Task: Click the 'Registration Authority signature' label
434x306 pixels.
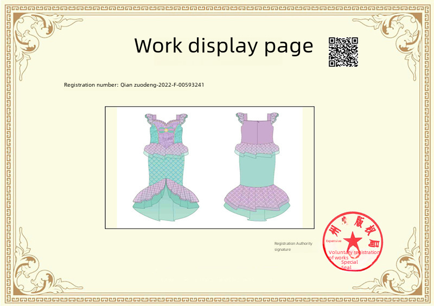Action: click(293, 246)
